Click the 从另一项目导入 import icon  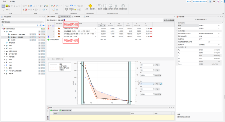pos(90,5)
